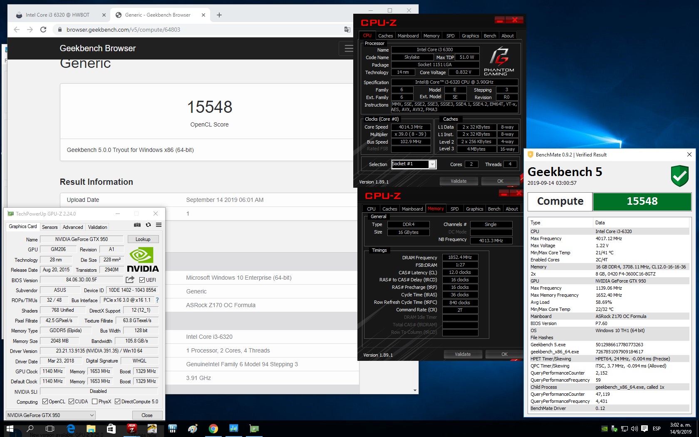Close the Intel Core i3 6320 HWBOT tab
Viewport: 699px width, 437px height.
pos(104,15)
